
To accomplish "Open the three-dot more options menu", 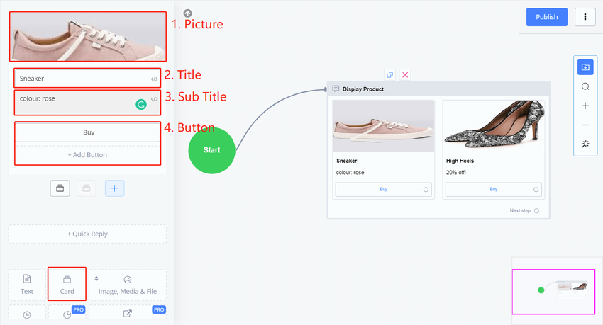I will point(585,17).
